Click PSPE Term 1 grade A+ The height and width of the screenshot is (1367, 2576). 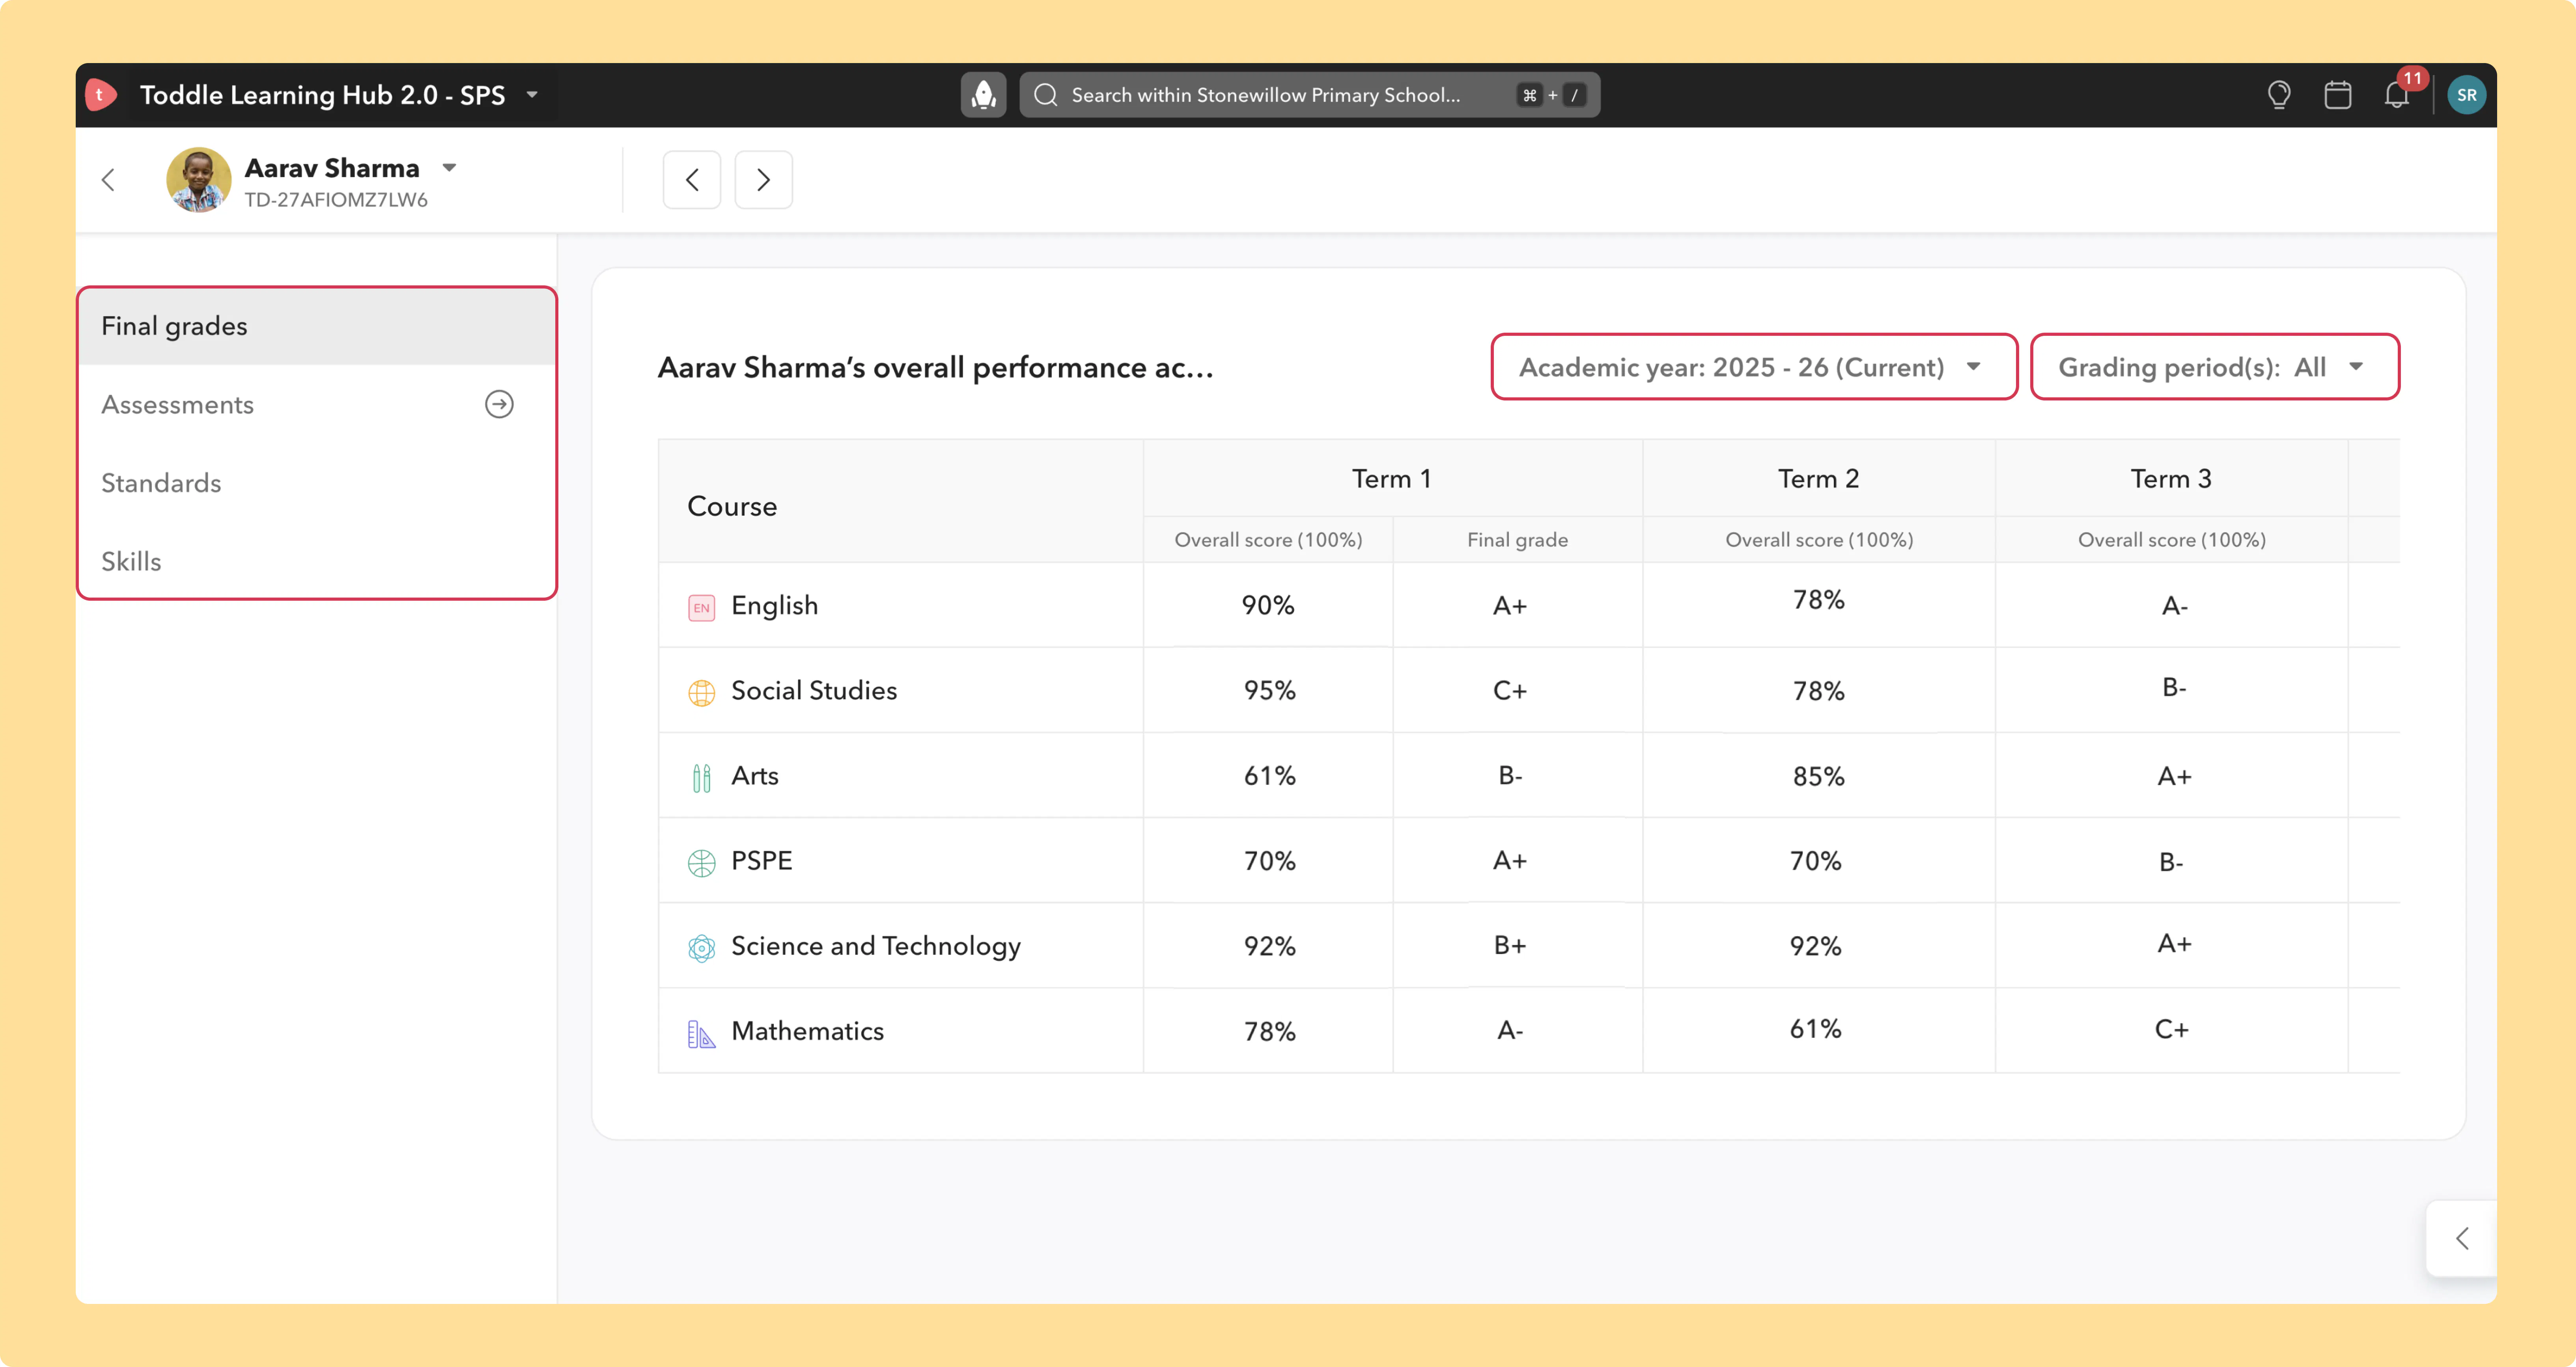pyautogui.click(x=1510, y=860)
